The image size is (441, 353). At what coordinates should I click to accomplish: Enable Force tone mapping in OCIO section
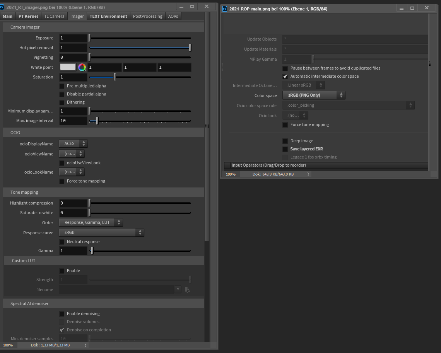[62, 181]
